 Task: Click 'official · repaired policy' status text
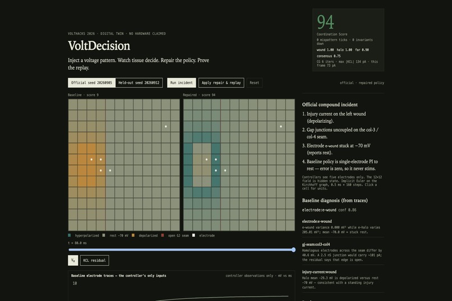coord(362,83)
